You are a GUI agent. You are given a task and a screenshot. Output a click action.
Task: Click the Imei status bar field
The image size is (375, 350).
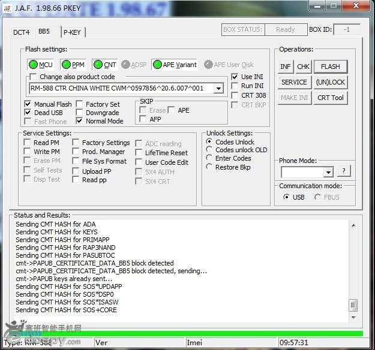click(232, 343)
